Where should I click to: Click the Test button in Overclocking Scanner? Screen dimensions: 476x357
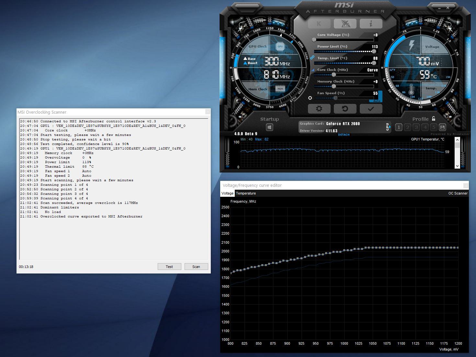[x=169, y=267]
